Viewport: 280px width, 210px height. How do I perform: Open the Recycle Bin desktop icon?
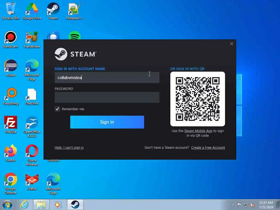tap(11, 11)
